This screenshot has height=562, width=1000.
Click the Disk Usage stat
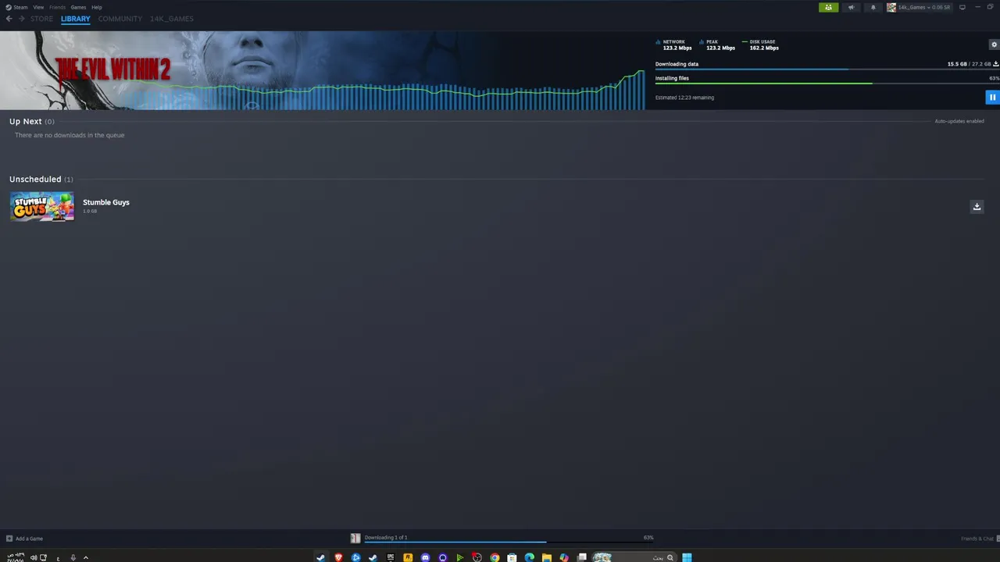(762, 44)
